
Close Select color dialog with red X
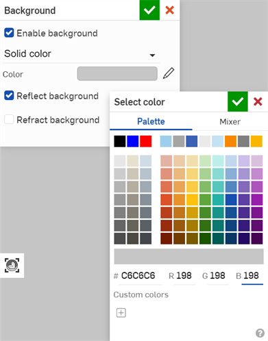(x=258, y=101)
